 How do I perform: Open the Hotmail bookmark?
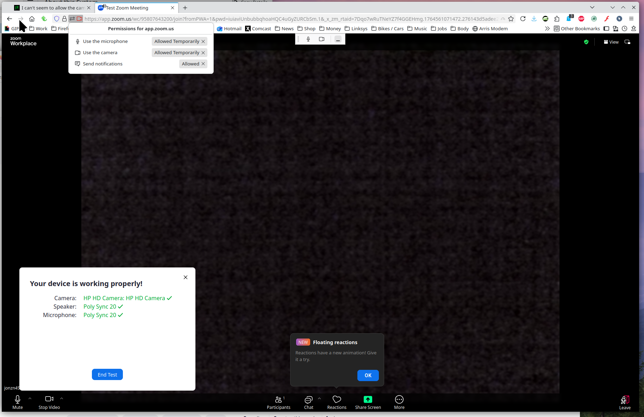point(229,29)
